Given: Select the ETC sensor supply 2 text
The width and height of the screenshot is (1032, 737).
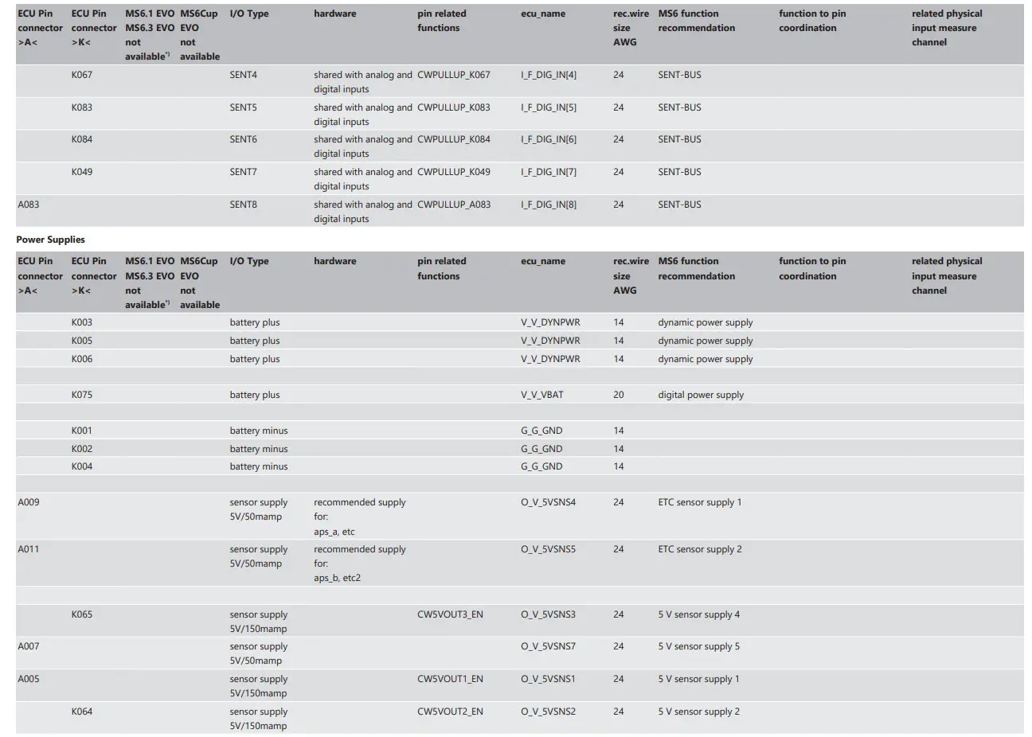Looking at the screenshot, I should click(699, 549).
